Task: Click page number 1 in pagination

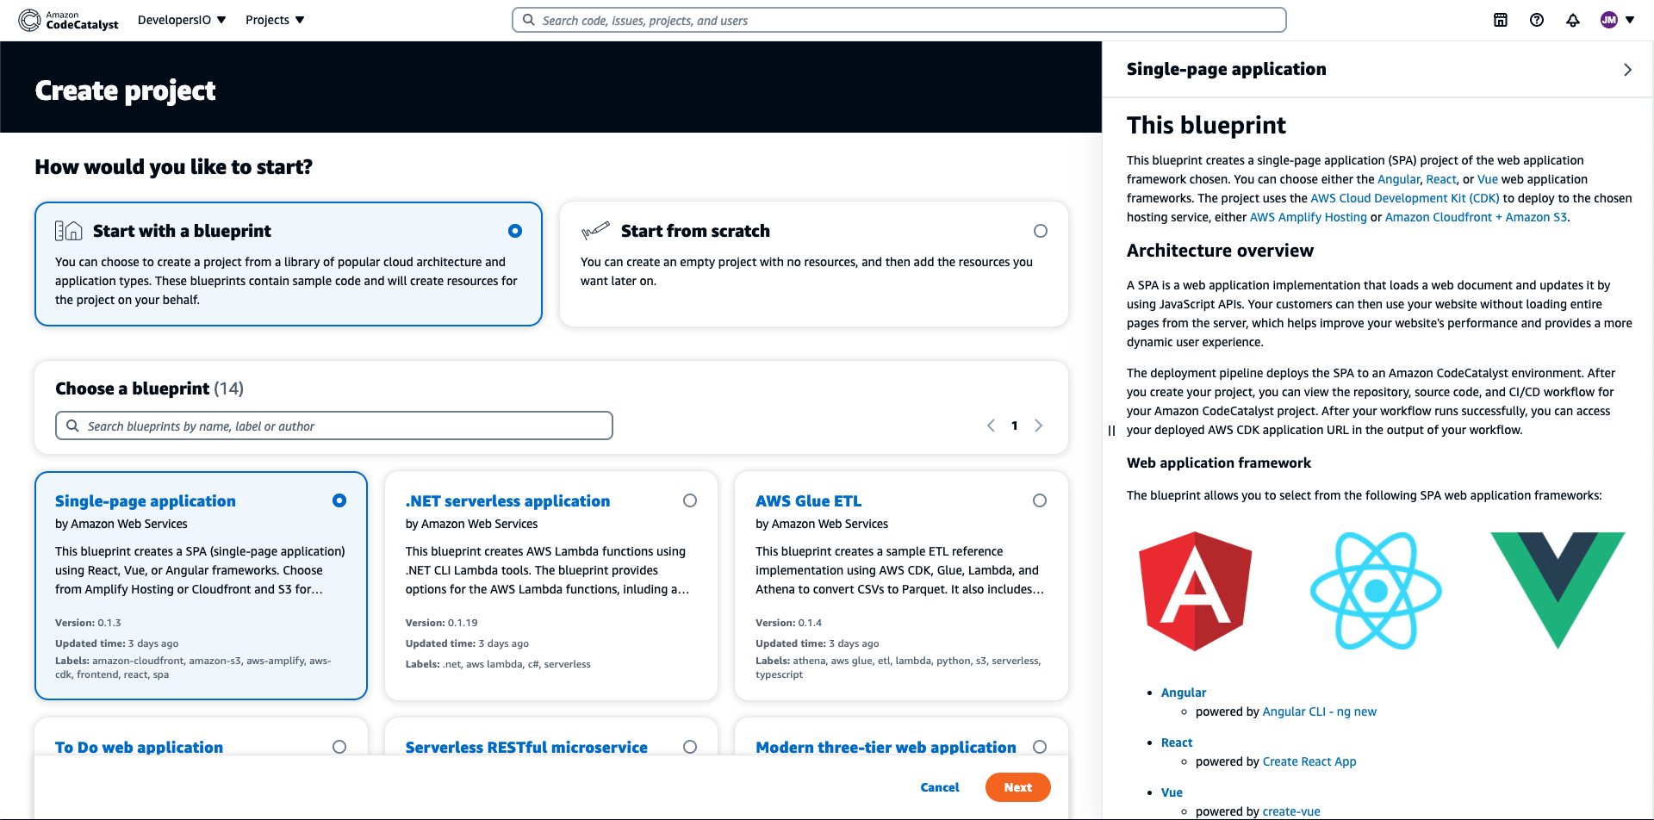Action: point(1015,426)
